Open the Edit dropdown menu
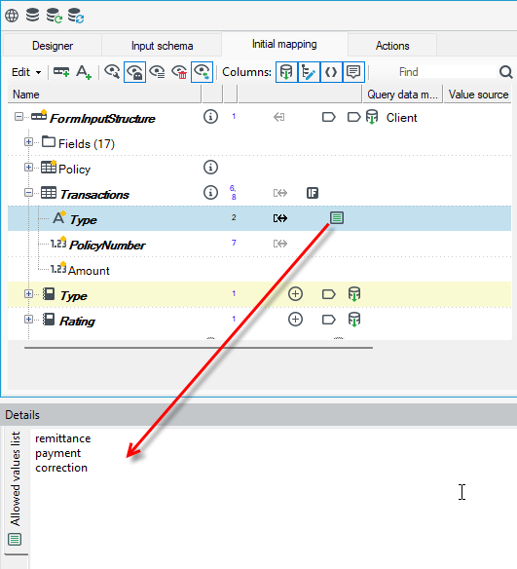 (26, 72)
